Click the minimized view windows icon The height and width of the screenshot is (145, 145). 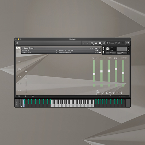pyautogui.click(x=104, y=43)
